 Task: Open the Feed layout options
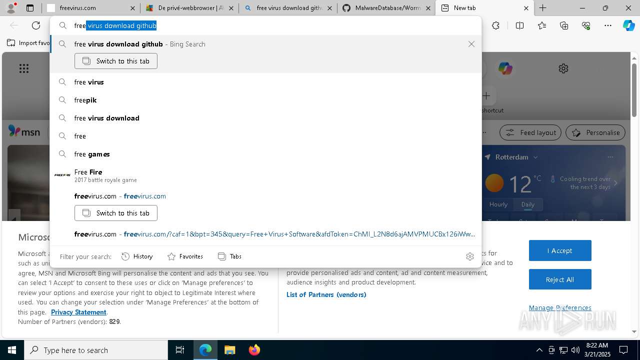pyautogui.click(x=530, y=132)
